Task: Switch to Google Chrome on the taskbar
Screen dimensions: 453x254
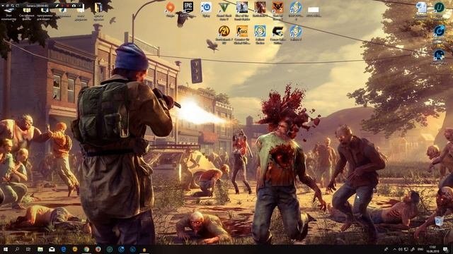Action: point(86,249)
